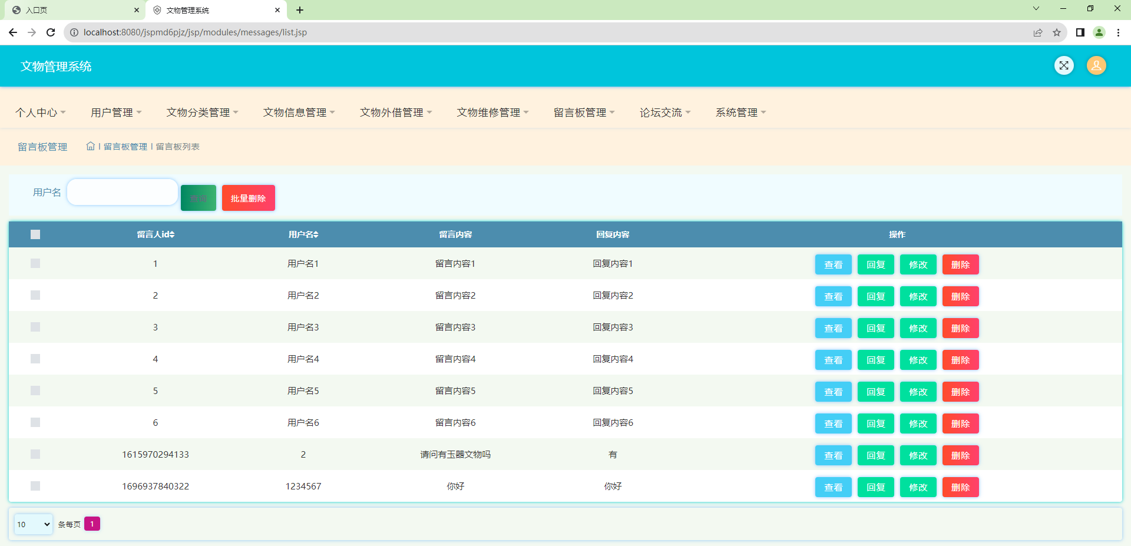
Task: Sort the table by 留言人id column
Action: (x=155, y=234)
